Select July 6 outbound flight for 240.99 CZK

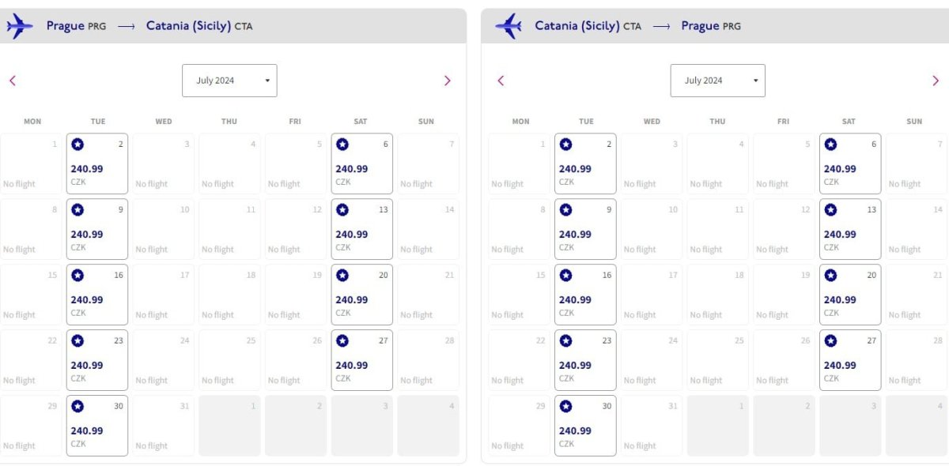361,164
